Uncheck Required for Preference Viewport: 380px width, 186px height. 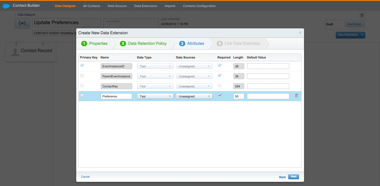[219, 96]
